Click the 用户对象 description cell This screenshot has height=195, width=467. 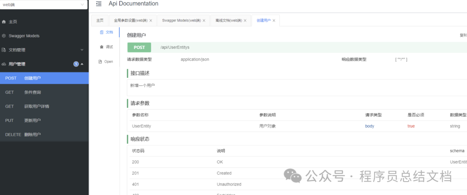click(x=268, y=126)
